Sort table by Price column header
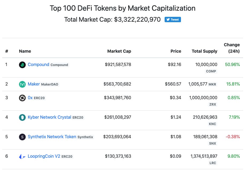 click(x=176, y=51)
